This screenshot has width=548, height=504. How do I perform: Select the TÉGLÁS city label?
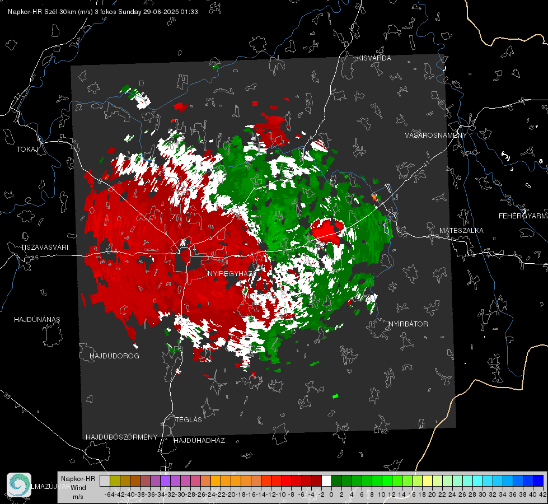(x=189, y=419)
